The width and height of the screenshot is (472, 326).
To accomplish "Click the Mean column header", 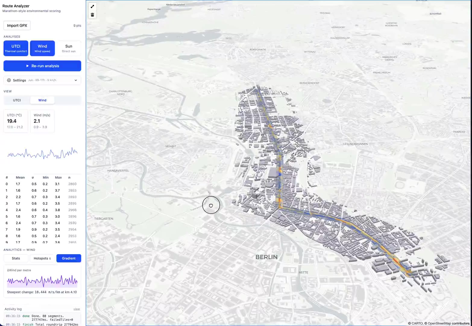I will pyautogui.click(x=20, y=177).
